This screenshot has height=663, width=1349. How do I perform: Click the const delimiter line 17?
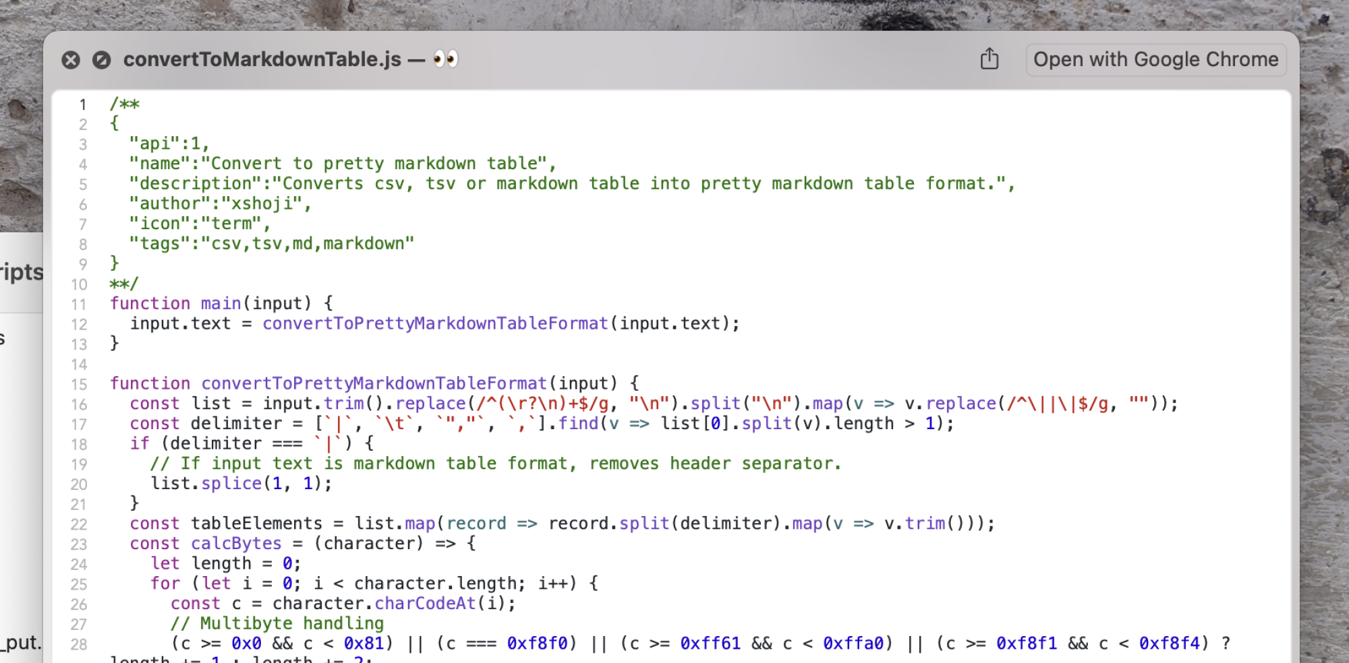click(542, 423)
